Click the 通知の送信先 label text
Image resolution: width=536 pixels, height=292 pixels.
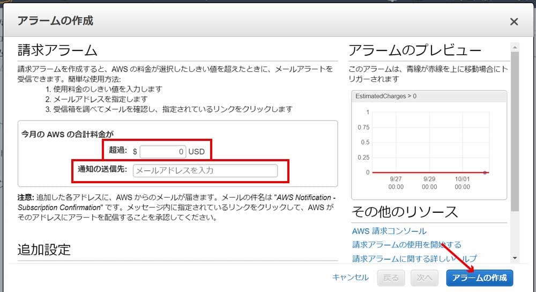point(102,170)
